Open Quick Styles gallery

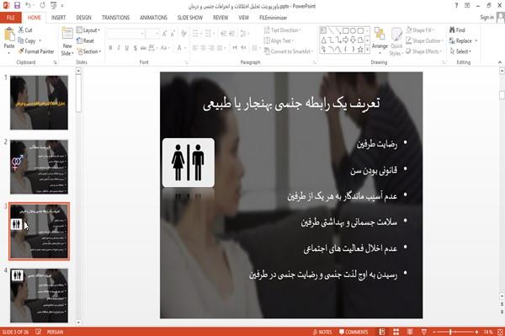(396, 42)
